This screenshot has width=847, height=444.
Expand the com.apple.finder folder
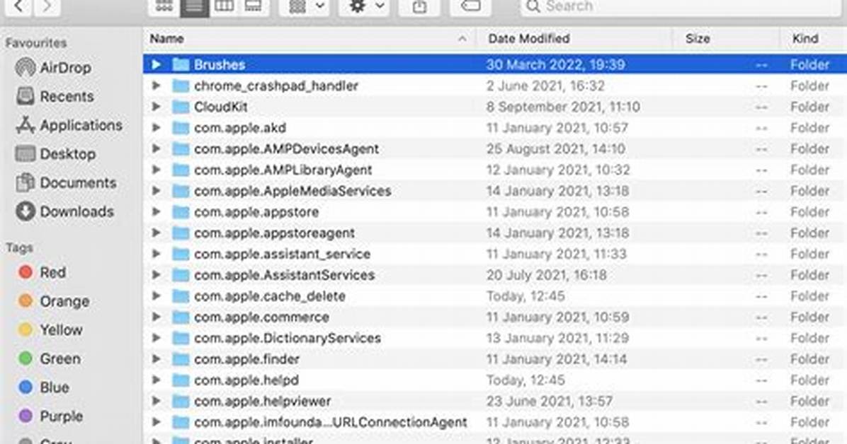point(156,359)
